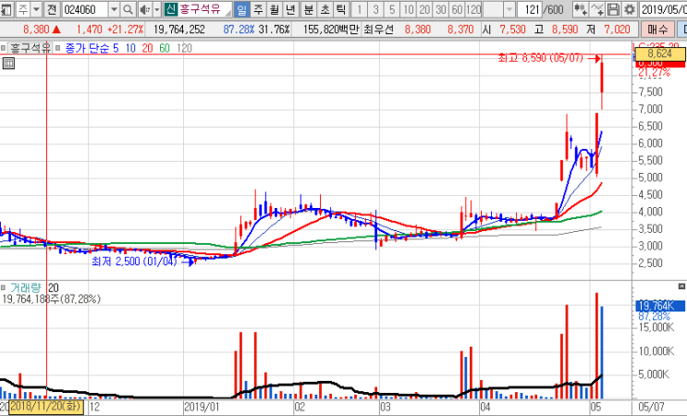Screen dimensions: 687x416
Task: Expand the empty interval combo box arrow
Action: click(509, 8)
